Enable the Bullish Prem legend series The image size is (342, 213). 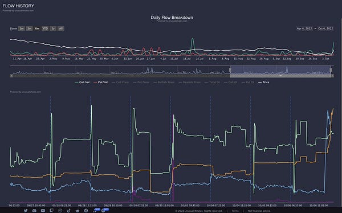164,82
